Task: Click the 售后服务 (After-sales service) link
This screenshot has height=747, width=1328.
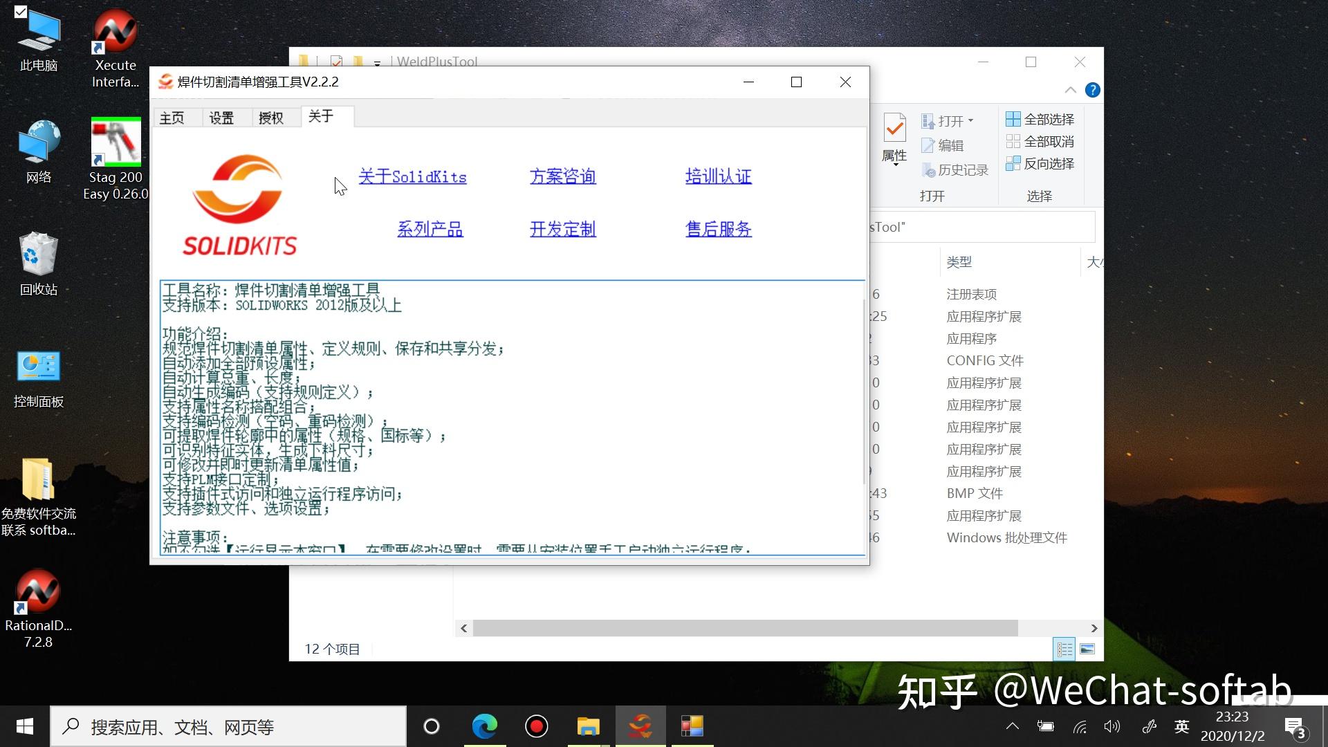Action: pos(717,229)
